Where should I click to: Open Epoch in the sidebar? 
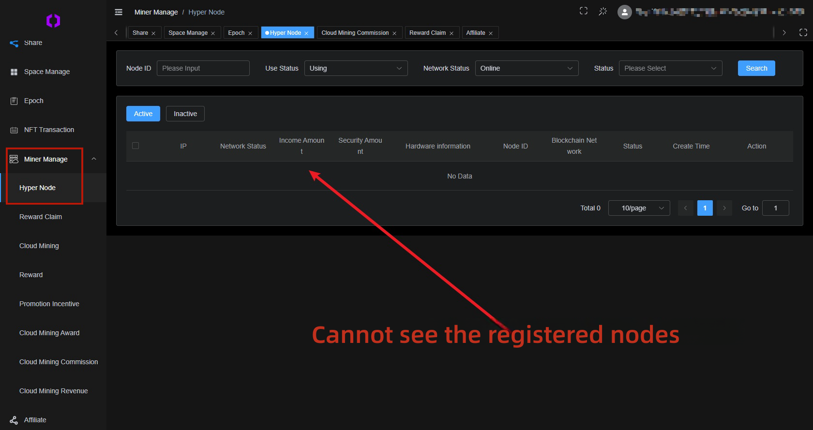click(34, 101)
